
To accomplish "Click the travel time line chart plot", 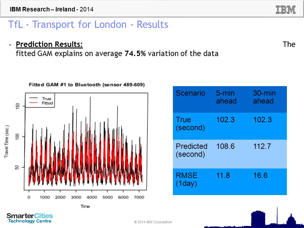I will [86, 141].
